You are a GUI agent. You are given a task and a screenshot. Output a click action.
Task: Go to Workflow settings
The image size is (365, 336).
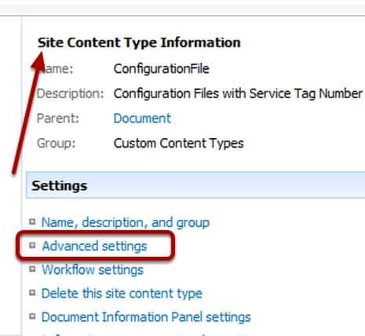pyautogui.click(x=93, y=270)
